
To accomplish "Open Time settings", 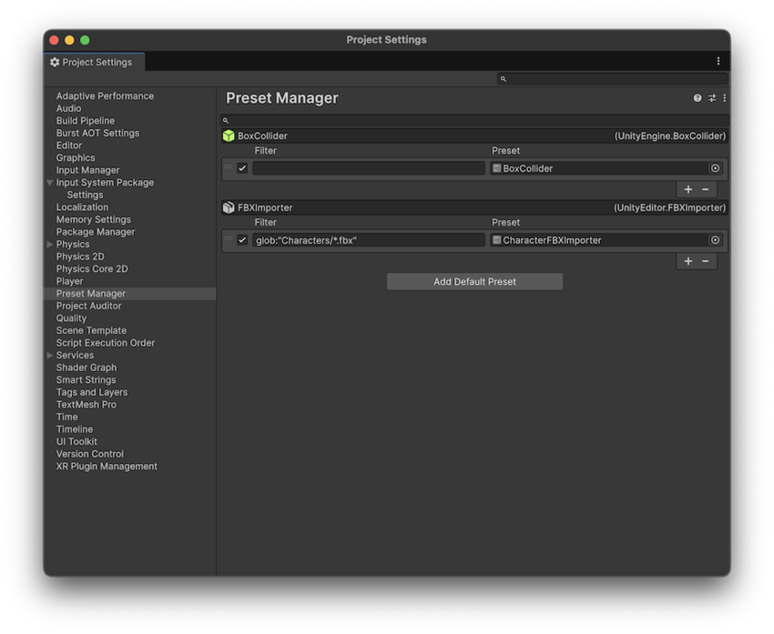I will [x=67, y=418].
